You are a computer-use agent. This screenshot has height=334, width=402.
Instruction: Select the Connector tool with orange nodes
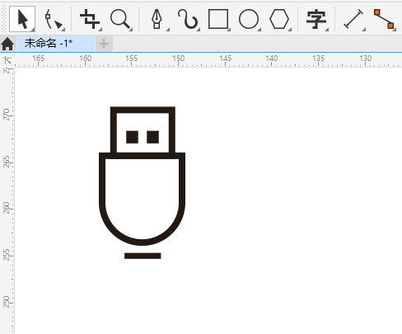[x=384, y=19]
